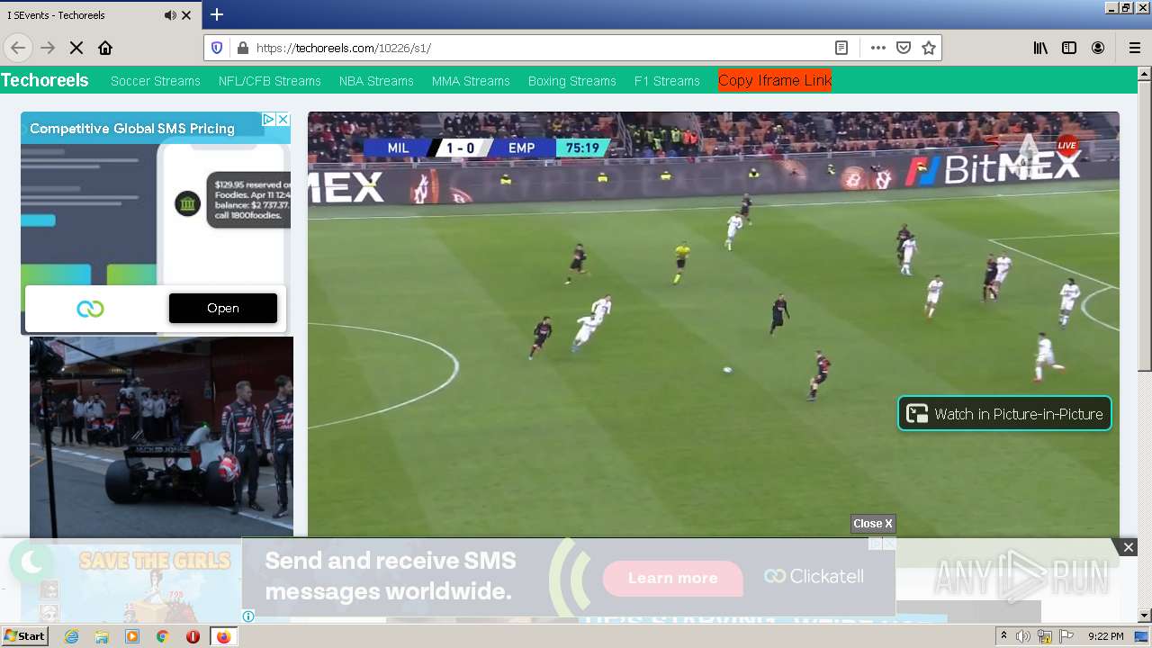
Task: Open a new browser tab
Action: click(217, 14)
